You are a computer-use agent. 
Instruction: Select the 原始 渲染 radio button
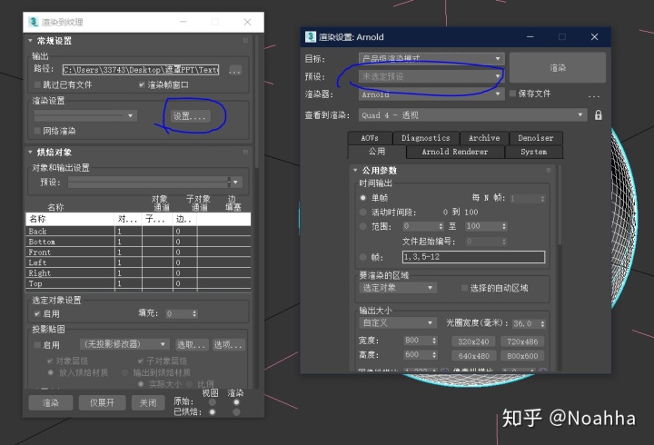pos(236,402)
